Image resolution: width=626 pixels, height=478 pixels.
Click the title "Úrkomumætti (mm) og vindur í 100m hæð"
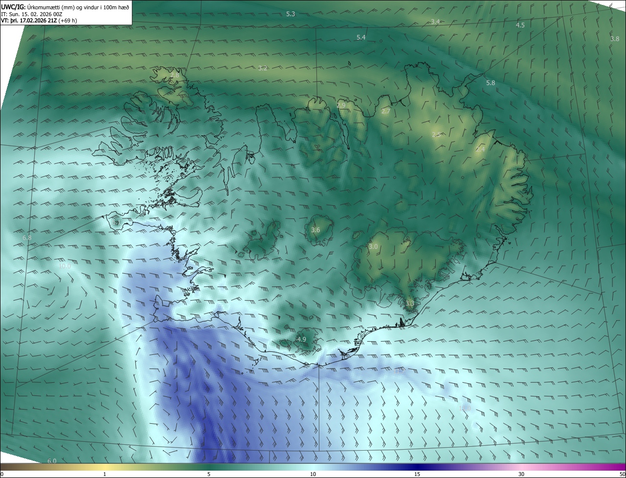pyautogui.click(x=78, y=7)
